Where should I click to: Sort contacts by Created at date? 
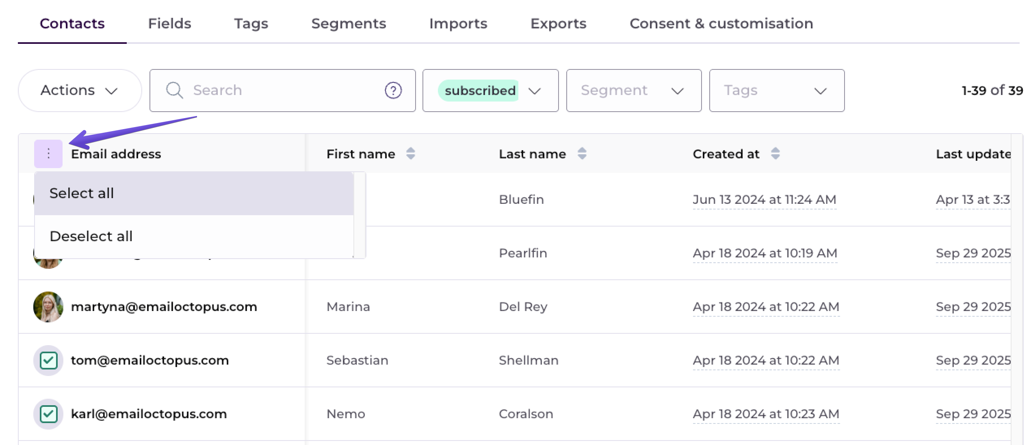pos(775,153)
